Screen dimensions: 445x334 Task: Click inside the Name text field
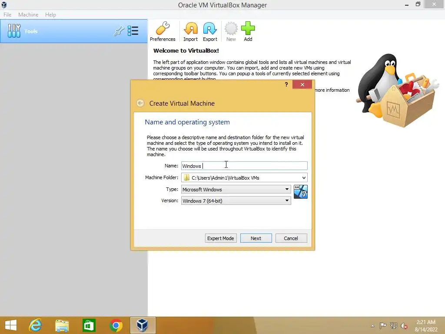[x=244, y=166]
